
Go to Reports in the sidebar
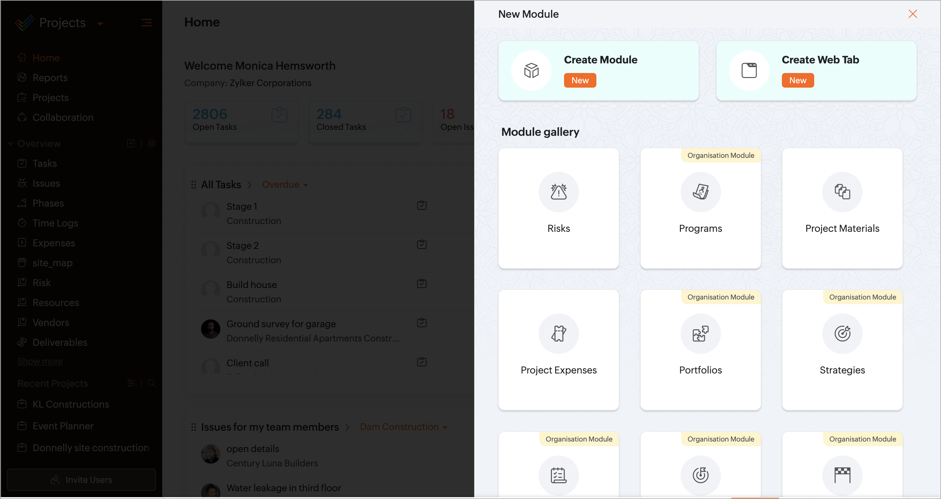[50, 77]
